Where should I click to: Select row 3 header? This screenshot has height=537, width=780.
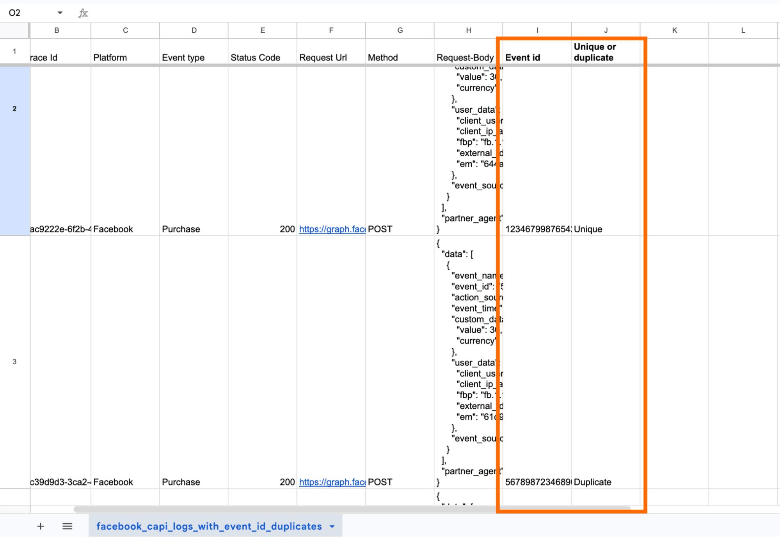(x=14, y=362)
